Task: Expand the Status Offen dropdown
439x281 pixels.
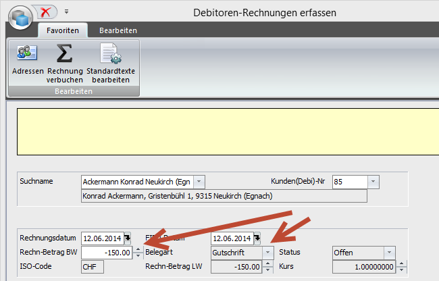Action: click(389, 252)
